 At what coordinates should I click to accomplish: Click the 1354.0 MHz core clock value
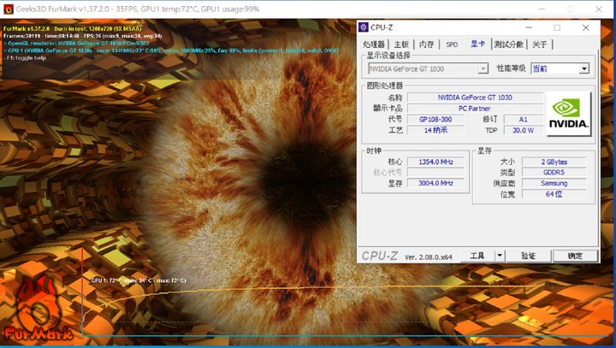(x=435, y=162)
